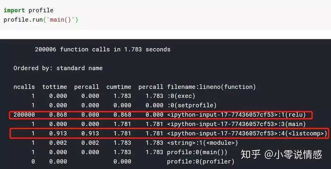331x169 pixels.
Task: Click the import keyword in the code cell
Action: tap(14, 11)
